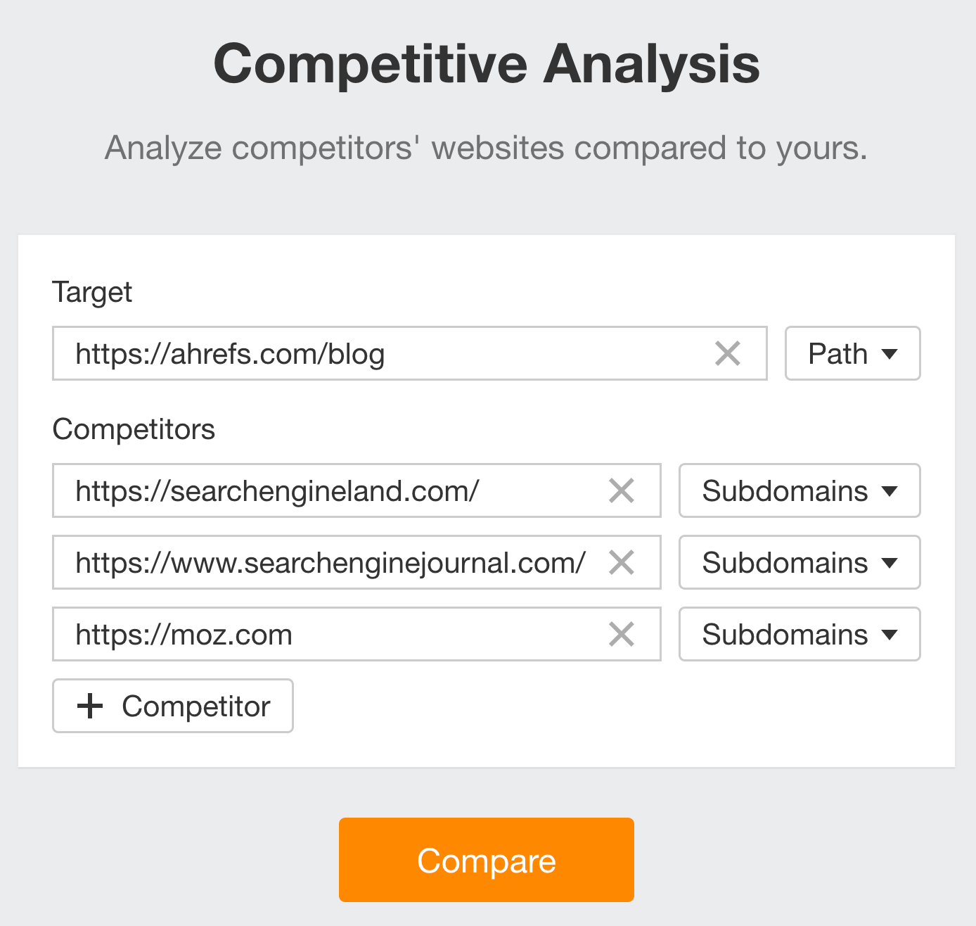Clear the ahrefs.com/blog target field
Image resolution: width=976 pixels, height=926 pixels.
pyautogui.click(x=728, y=354)
